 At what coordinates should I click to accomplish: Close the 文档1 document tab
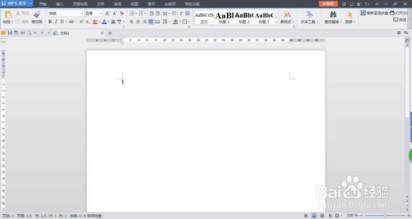tap(102, 33)
